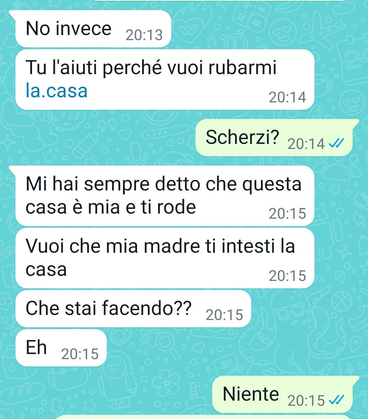Tap 20:15 timestamp on 'ti rode' message
This screenshot has width=368, height=419.
[287, 214]
